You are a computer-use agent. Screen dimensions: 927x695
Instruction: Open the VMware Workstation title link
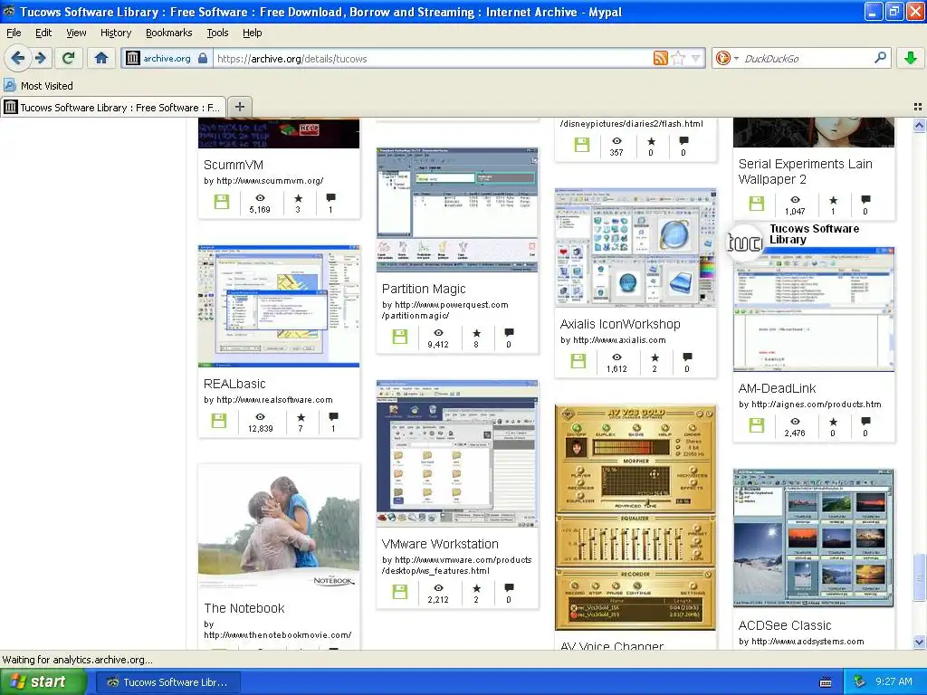coord(440,544)
